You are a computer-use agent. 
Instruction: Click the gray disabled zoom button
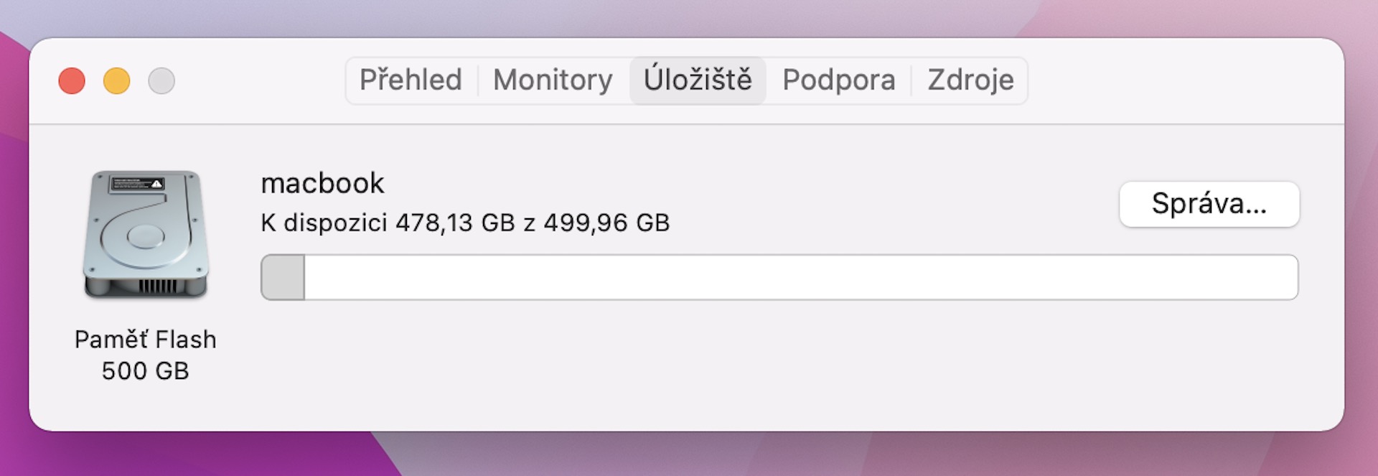(x=161, y=81)
